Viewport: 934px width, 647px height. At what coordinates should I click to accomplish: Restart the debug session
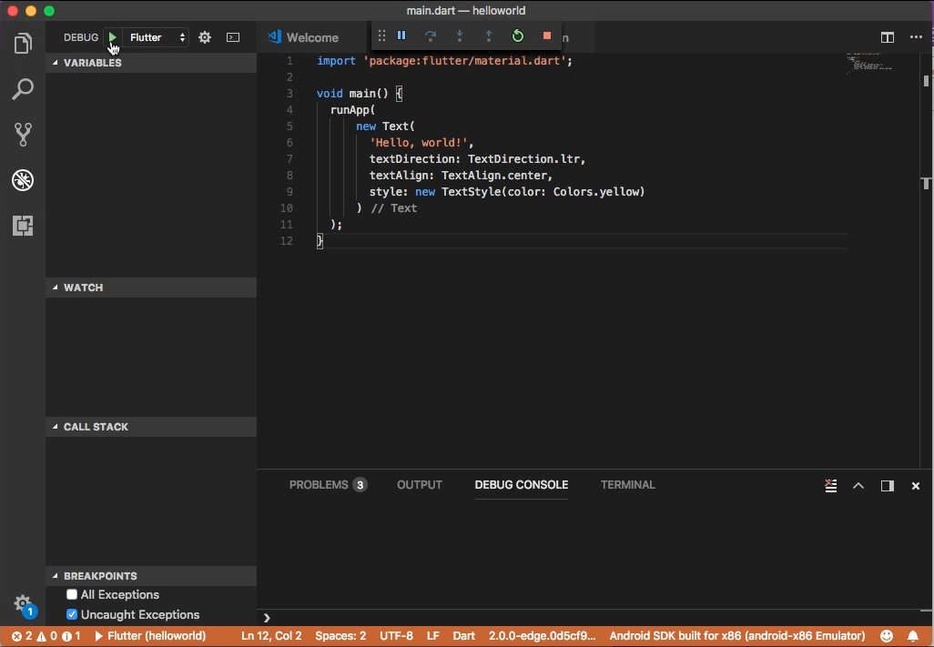coord(518,35)
